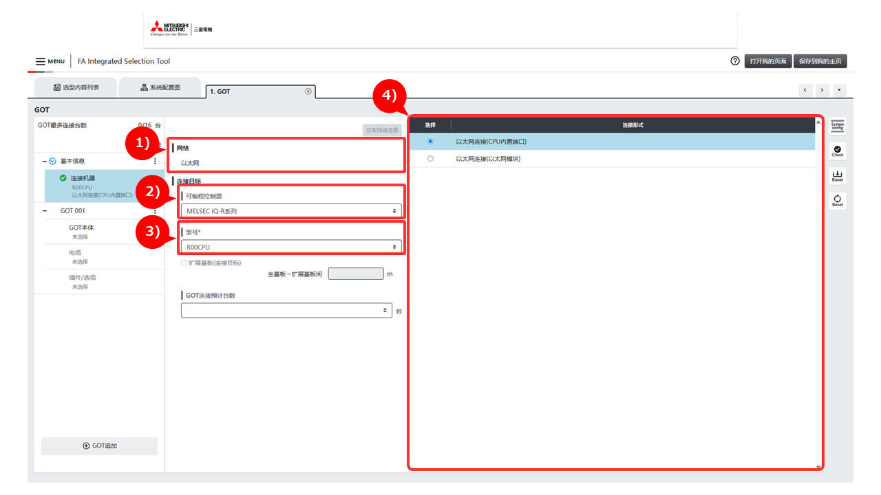Viewport: 881px width, 495px height.
Task: Select 以太网连接(以太网模块) radio button
Action: (x=430, y=159)
